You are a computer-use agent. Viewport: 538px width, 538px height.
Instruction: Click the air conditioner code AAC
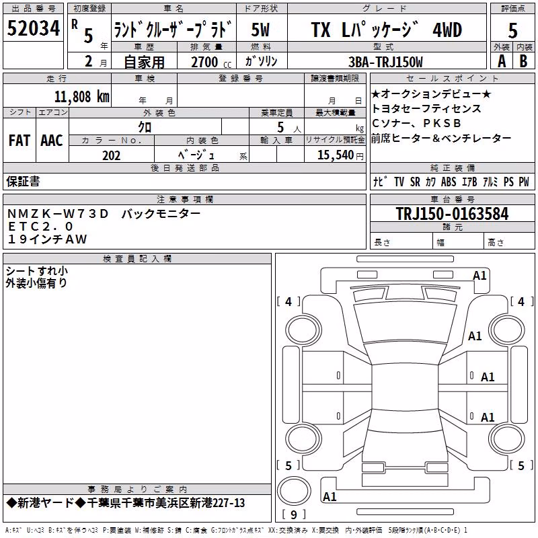[52, 141]
